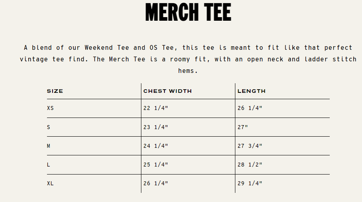Select the SIZE column header

pyautogui.click(x=55, y=91)
